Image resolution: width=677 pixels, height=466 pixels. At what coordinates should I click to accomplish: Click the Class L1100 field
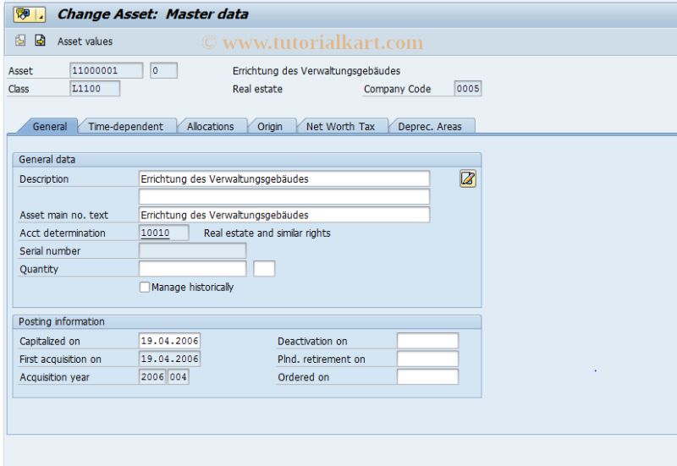pos(95,89)
